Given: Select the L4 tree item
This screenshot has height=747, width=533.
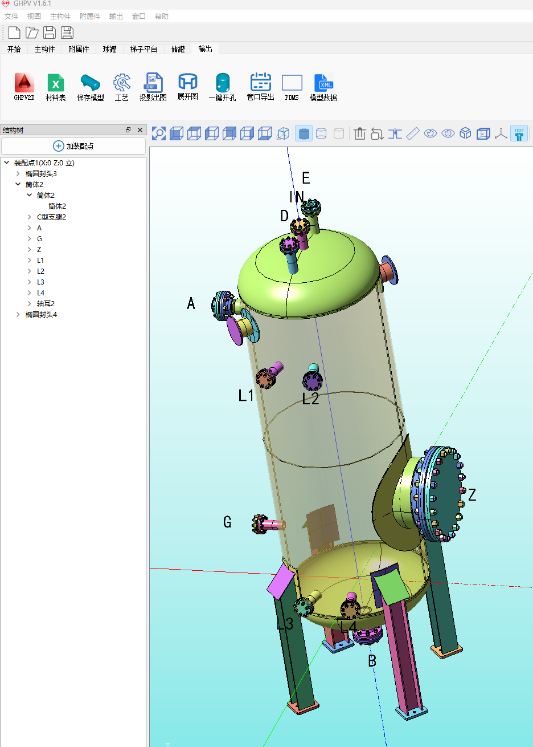Looking at the screenshot, I should coord(40,293).
